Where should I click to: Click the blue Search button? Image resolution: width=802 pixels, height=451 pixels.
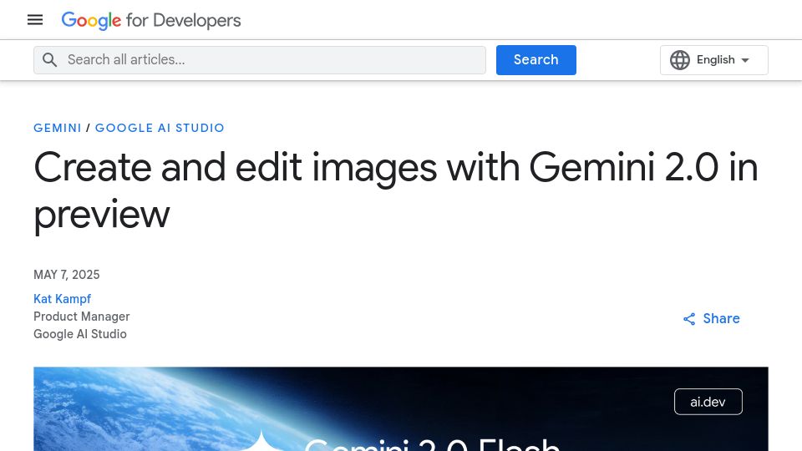tap(536, 60)
